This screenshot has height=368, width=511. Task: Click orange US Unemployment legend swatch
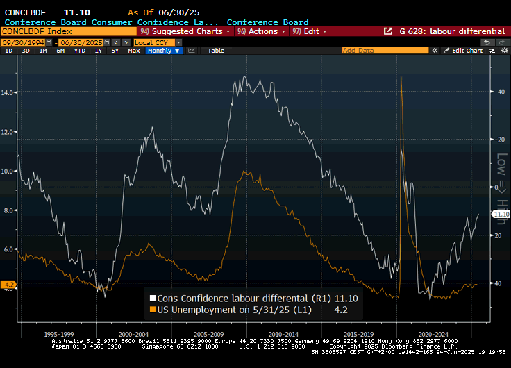click(153, 310)
